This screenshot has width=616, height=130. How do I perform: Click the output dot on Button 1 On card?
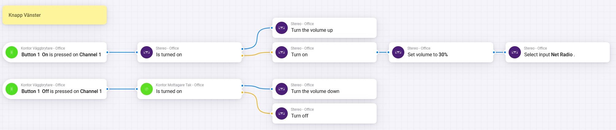107,52
